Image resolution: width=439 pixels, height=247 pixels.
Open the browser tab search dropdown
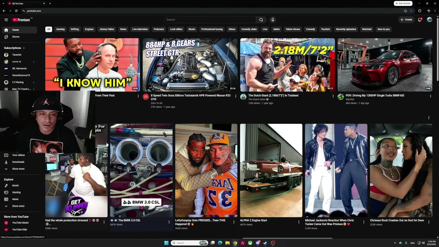3,3
